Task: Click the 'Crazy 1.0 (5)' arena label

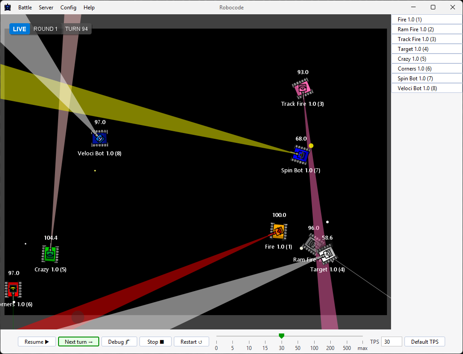Action: click(x=51, y=269)
